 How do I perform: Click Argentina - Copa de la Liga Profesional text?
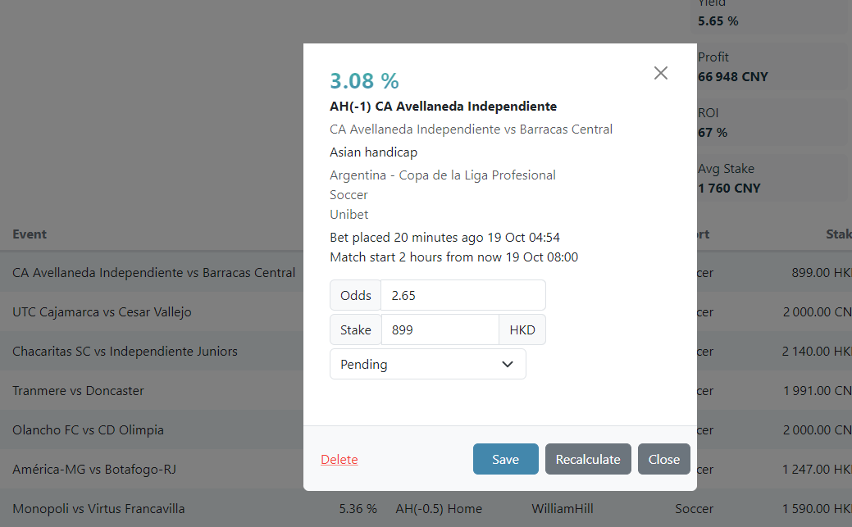point(442,175)
